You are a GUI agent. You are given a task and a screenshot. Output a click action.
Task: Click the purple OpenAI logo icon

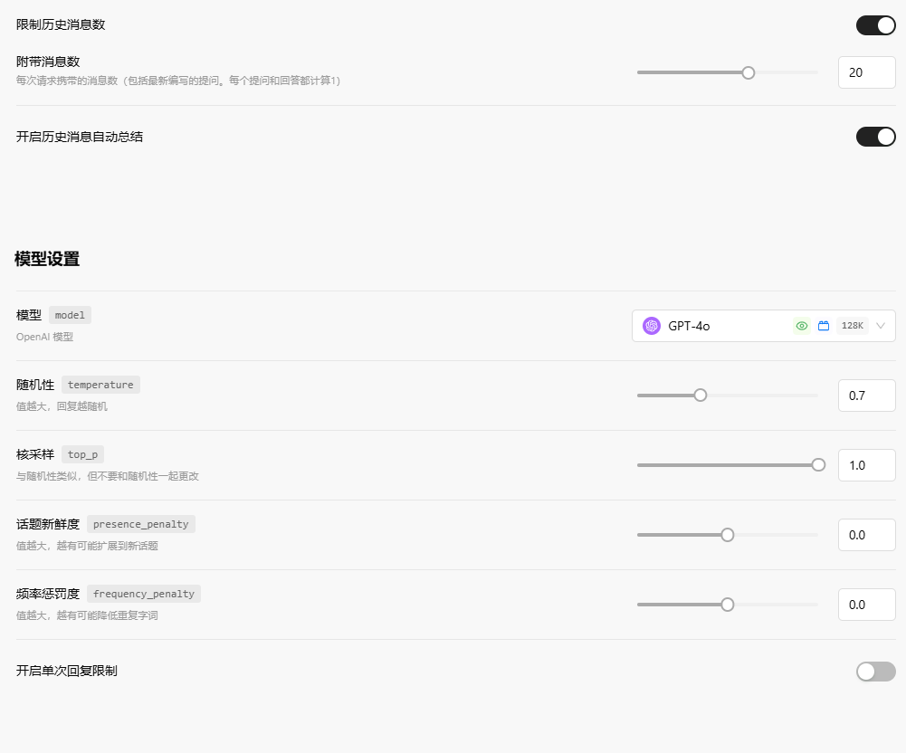tap(652, 326)
